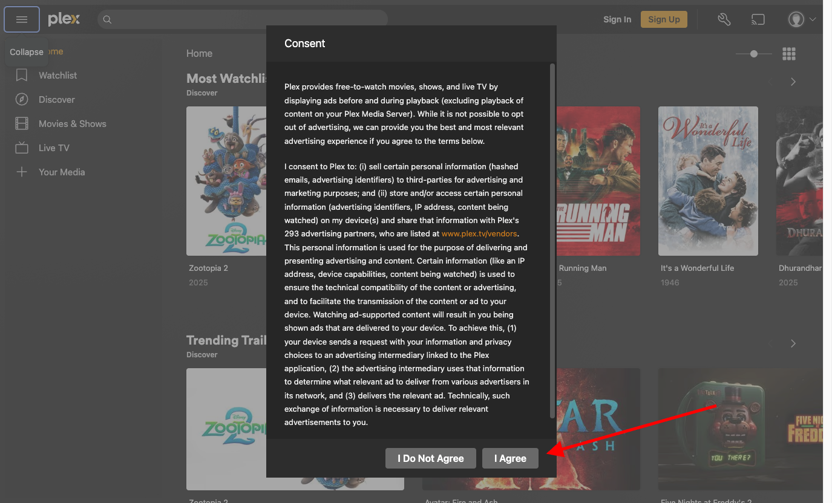
Task: Select the Watchlist bookmark icon in sidebar
Action: point(22,75)
